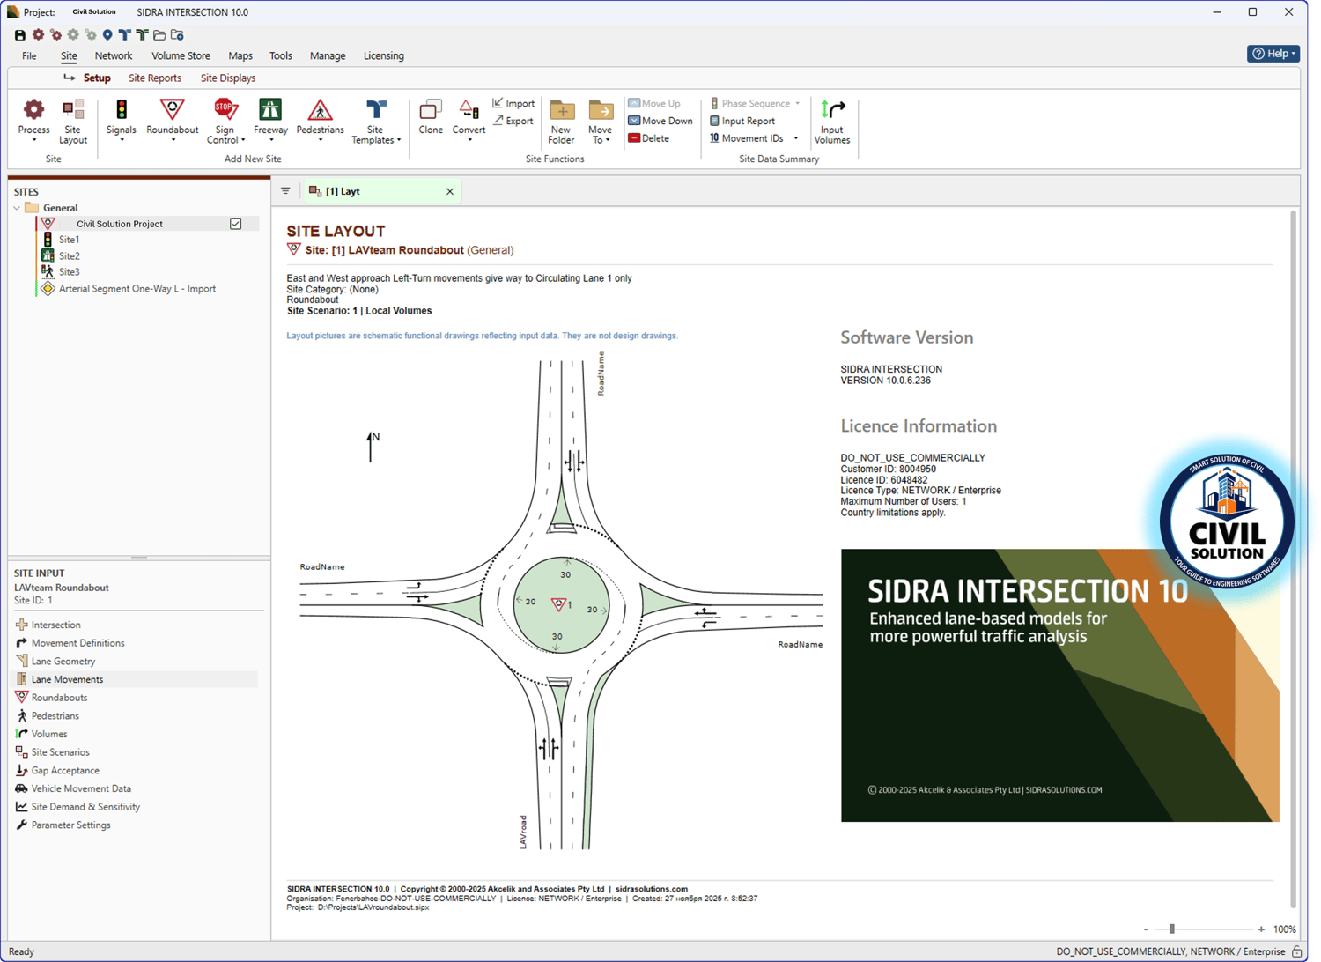Image resolution: width=1321 pixels, height=962 pixels.
Task: Switch to the Site Reports tab
Action: pos(155,78)
